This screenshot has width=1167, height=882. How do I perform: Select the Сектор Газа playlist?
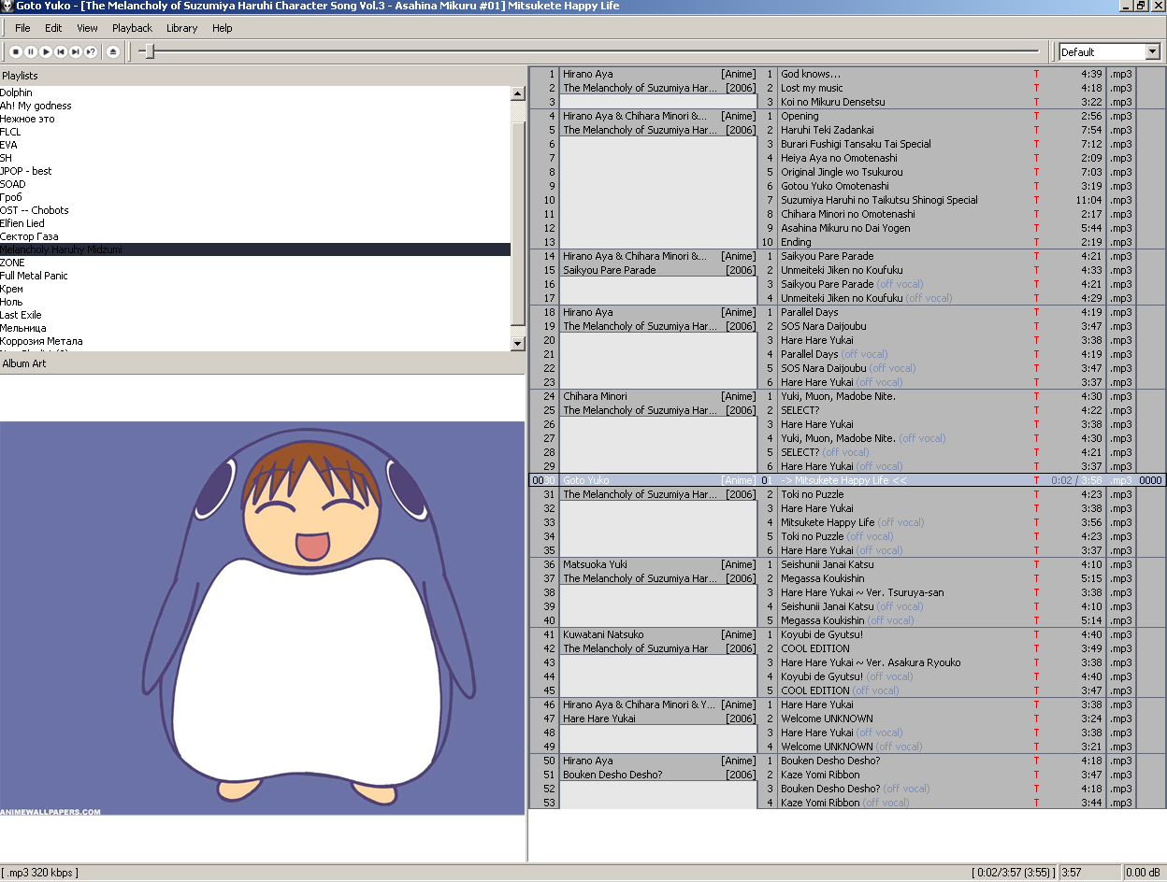[x=255, y=236]
